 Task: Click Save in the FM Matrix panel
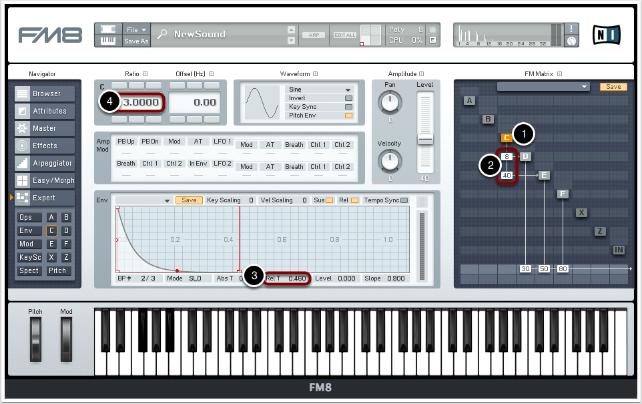[x=613, y=87]
